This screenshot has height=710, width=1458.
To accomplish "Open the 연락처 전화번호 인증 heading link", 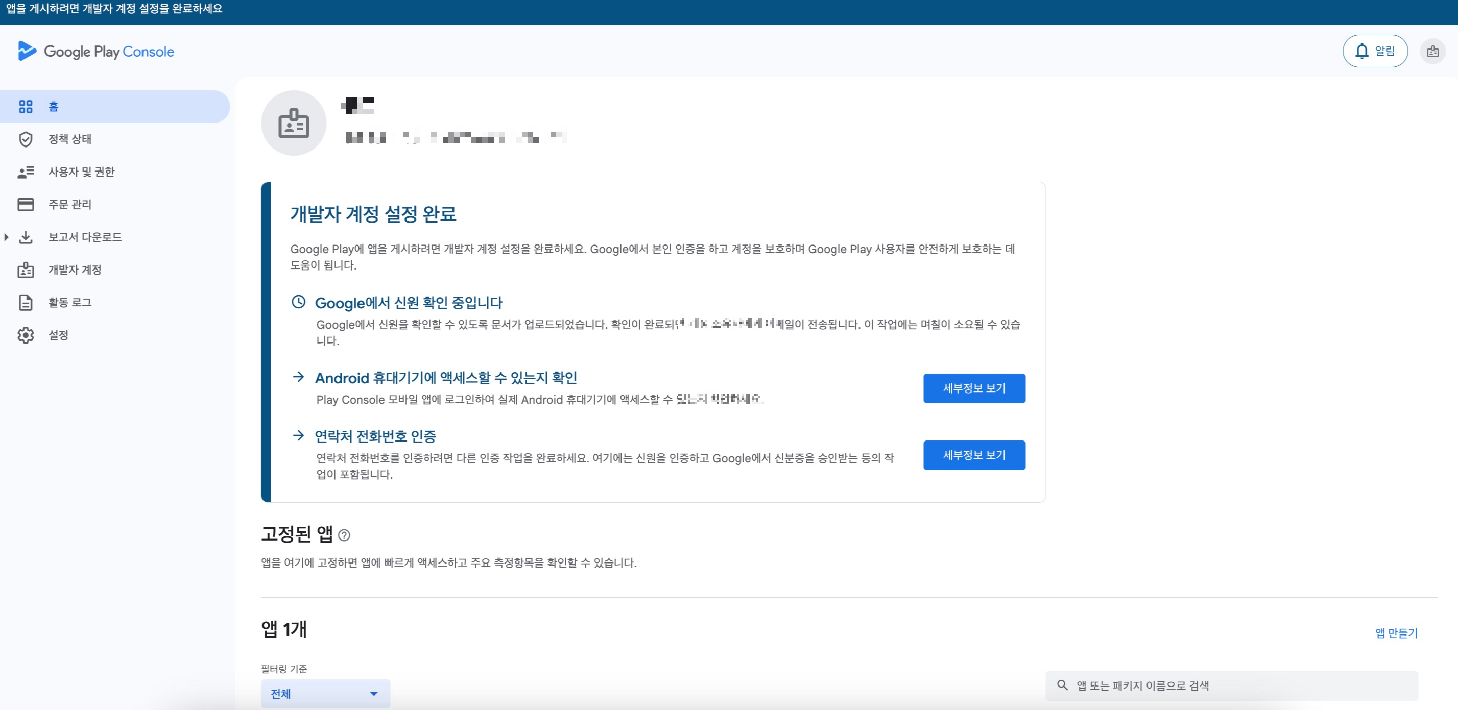I will pyautogui.click(x=375, y=436).
